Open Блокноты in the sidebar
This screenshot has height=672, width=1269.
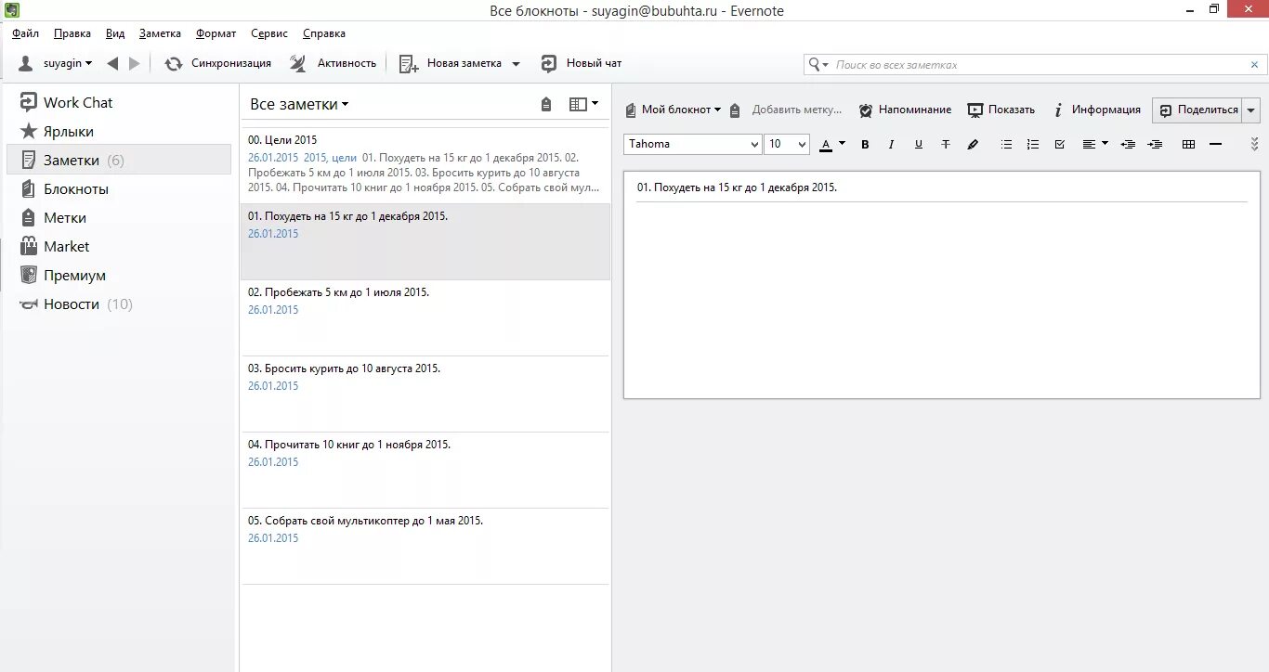(x=118, y=188)
